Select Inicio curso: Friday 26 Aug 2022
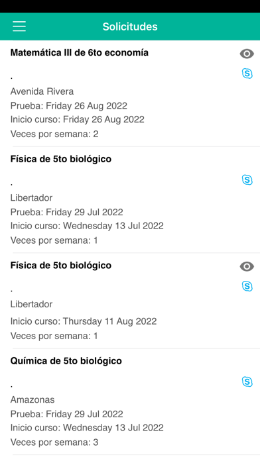 [78, 120]
